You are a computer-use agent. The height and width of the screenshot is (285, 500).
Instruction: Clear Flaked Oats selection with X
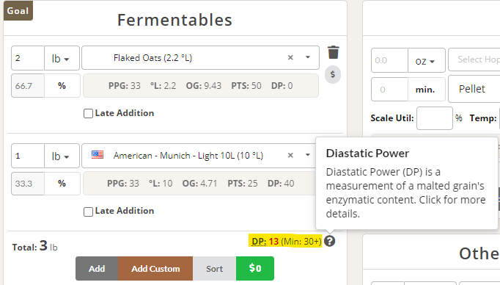pyautogui.click(x=290, y=58)
